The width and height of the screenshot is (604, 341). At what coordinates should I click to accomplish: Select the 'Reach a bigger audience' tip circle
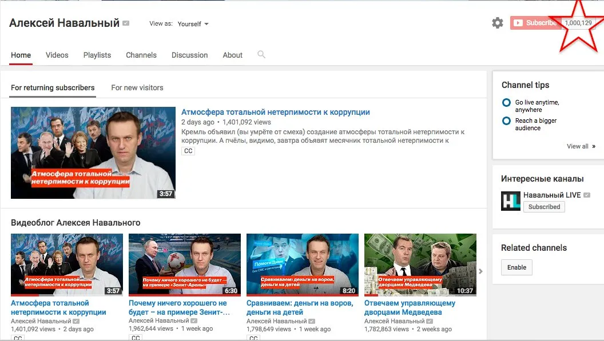coord(507,121)
